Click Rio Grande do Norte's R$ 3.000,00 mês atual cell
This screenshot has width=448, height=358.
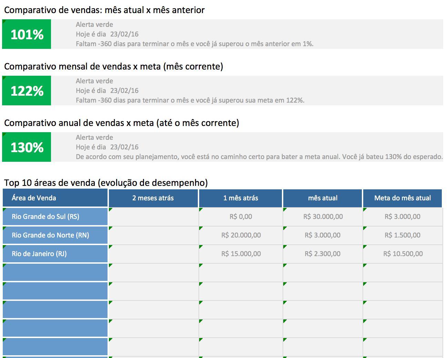[323, 235]
